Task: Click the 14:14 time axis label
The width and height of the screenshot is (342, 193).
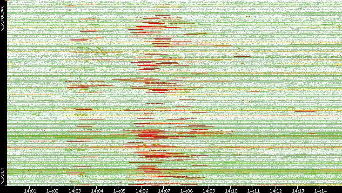Action: (x=320, y=191)
